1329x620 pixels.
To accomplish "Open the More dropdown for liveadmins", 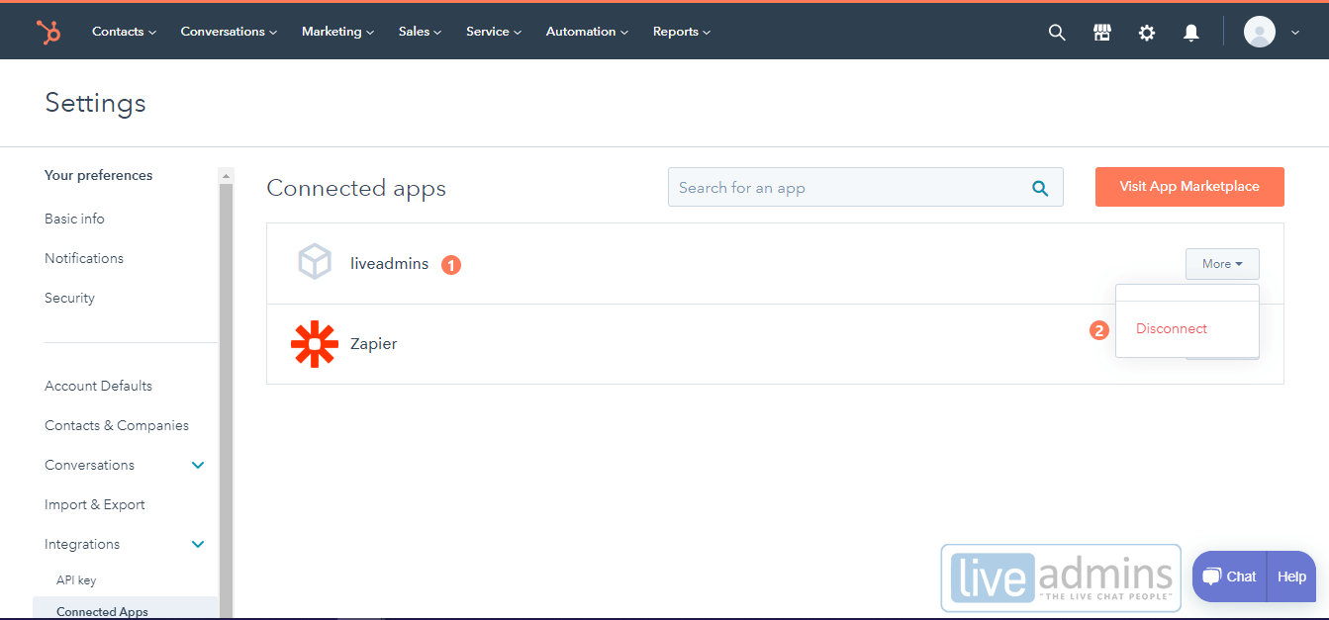I will click(x=1221, y=263).
